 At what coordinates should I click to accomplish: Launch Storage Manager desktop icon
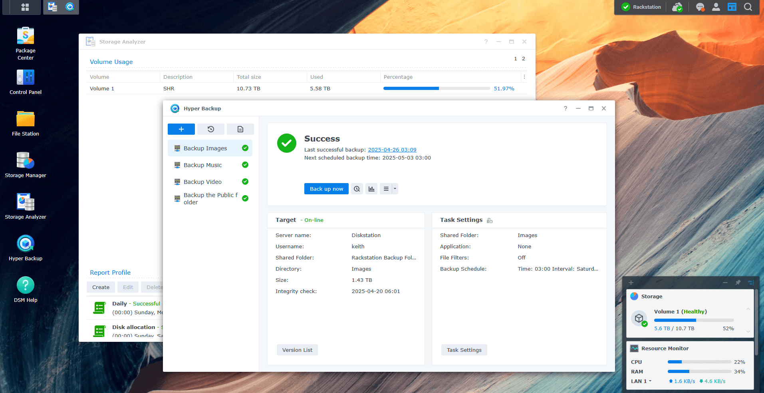[26, 165]
